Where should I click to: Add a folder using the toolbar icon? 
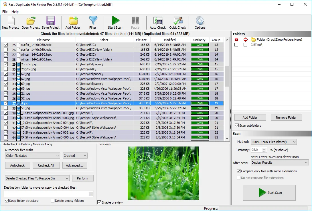[x=73, y=23]
